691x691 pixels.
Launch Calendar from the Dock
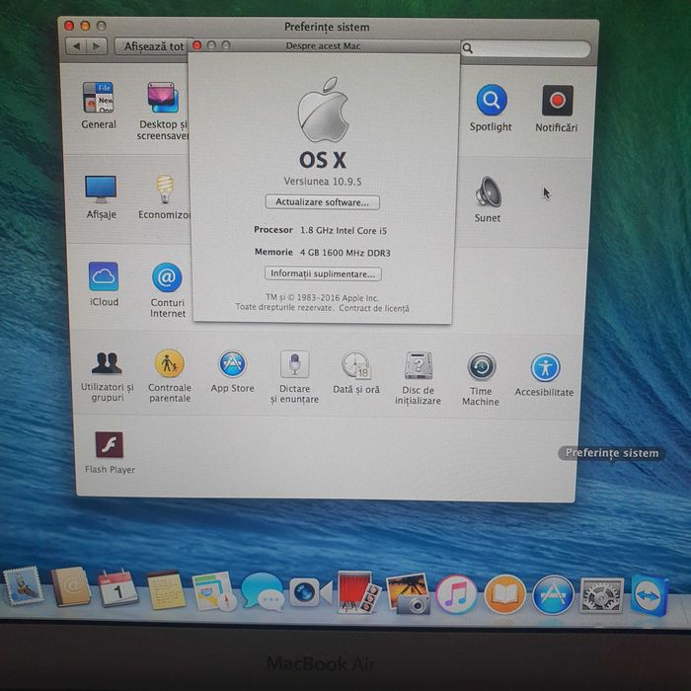pyautogui.click(x=117, y=588)
